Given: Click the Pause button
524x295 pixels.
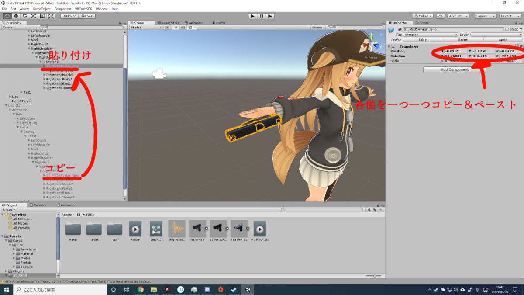Looking at the screenshot, I should point(262,16).
